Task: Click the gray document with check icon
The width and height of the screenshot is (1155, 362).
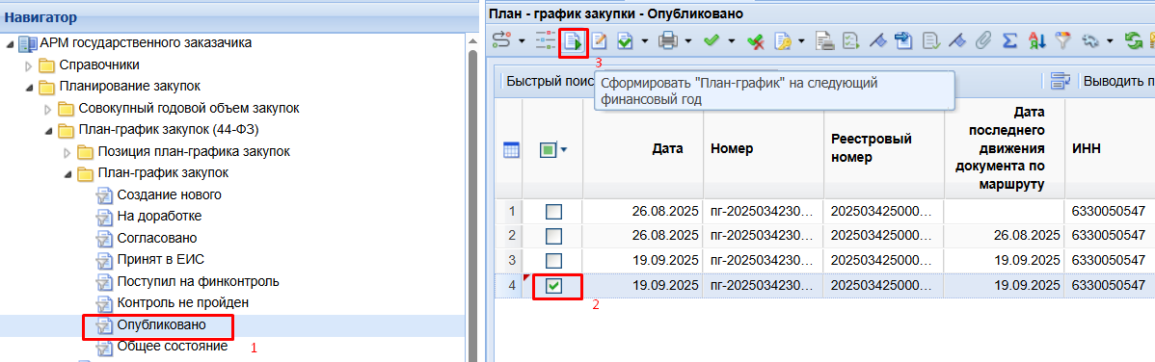Action: pos(930,41)
